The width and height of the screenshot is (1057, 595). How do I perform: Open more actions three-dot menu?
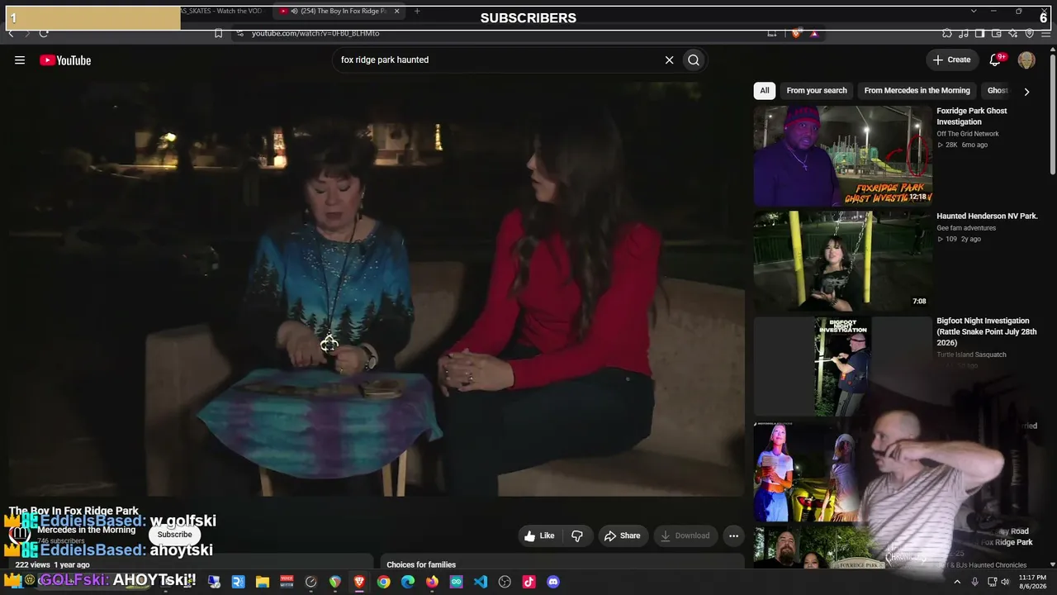click(733, 535)
